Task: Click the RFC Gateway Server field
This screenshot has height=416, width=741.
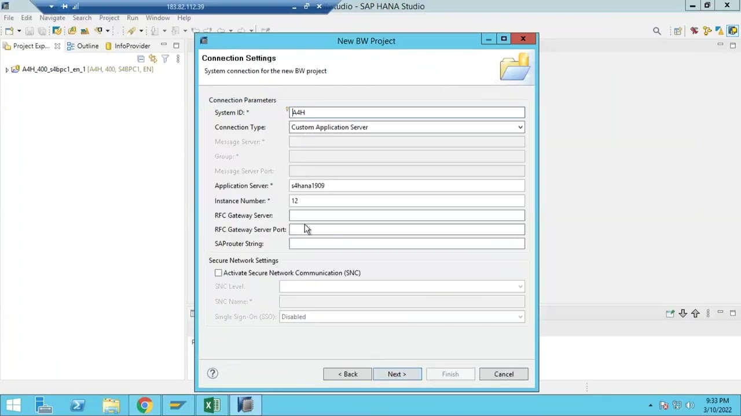Action: pyautogui.click(x=407, y=216)
